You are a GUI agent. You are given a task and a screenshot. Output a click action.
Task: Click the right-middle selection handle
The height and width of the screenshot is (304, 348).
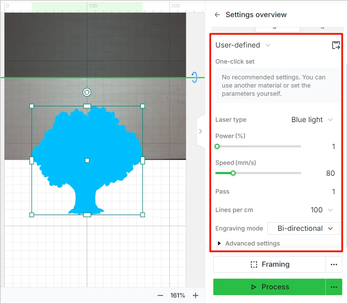[143, 160]
